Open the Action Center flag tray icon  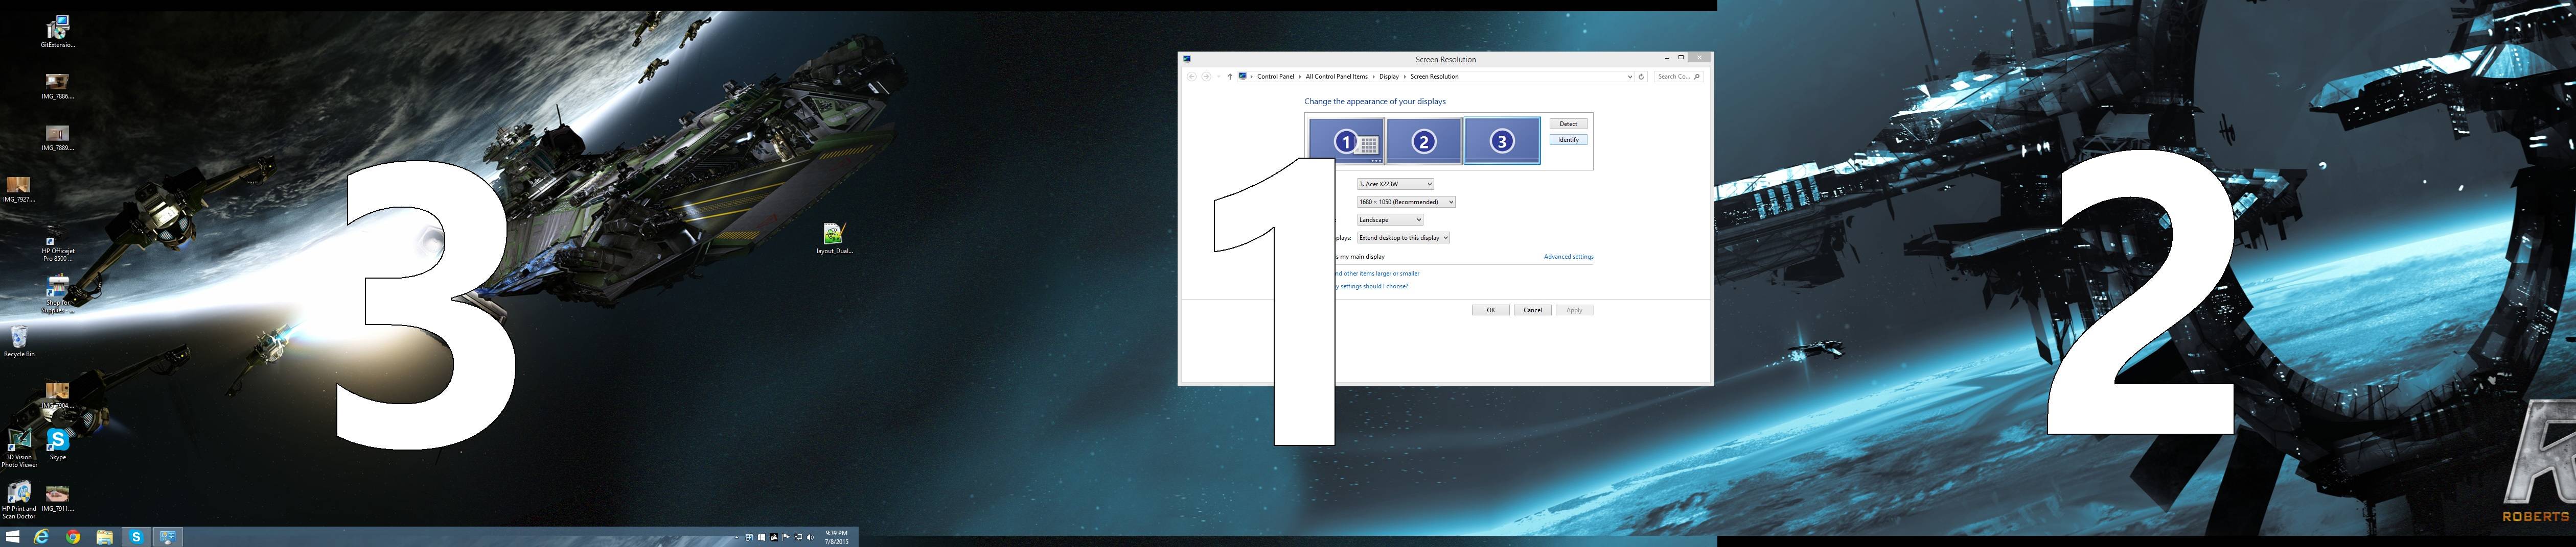point(786,537)
